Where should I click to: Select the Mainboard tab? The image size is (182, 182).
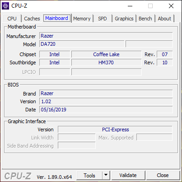tap(57, 18)
